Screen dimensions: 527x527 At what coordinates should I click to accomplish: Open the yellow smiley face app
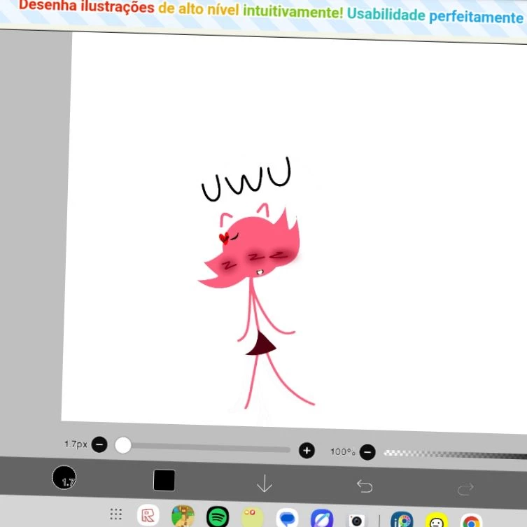436,521
